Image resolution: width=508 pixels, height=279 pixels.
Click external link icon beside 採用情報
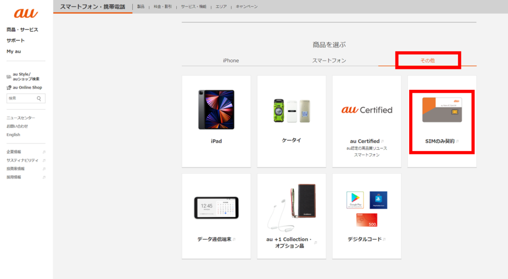click(x=44, y=177)
